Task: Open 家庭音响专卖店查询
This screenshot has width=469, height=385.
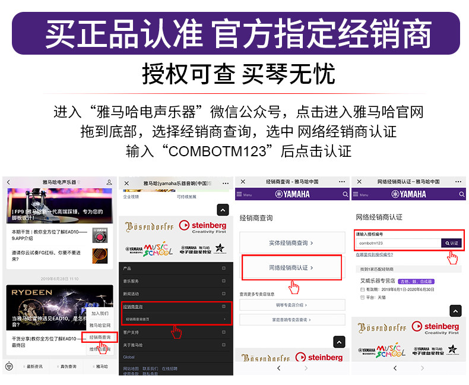Action: [x=292, y=320]
